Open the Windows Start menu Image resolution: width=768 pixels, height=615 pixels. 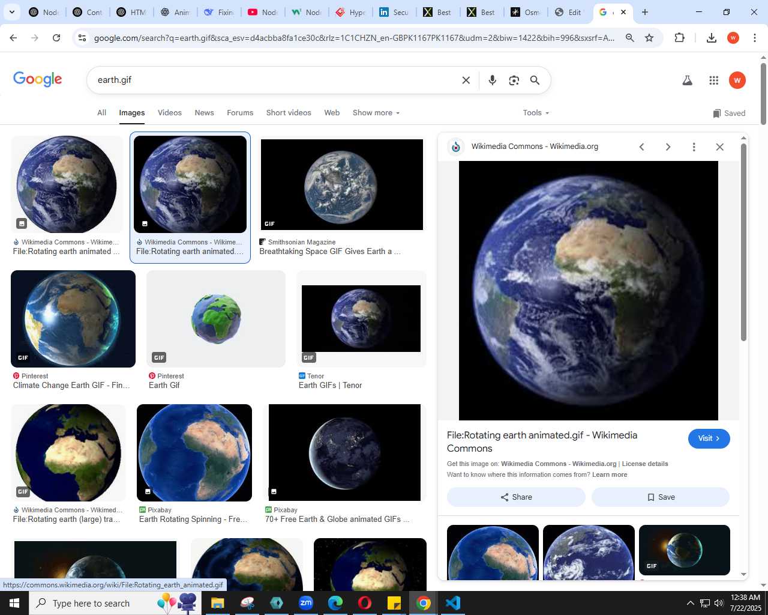coord(14,603)
